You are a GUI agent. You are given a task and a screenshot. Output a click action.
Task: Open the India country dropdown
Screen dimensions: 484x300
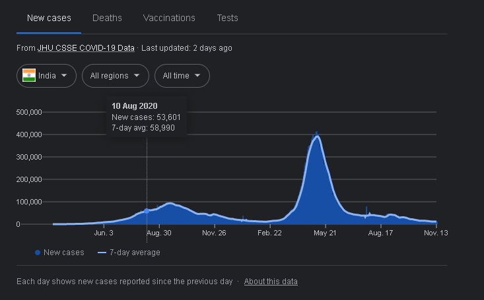pos(46,76)
